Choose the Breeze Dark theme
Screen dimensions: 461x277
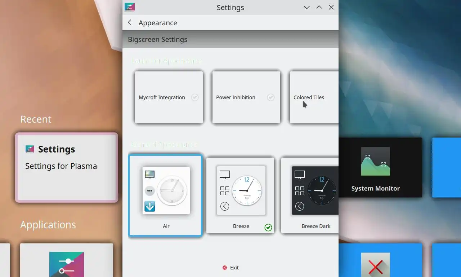tap(310, 195)
